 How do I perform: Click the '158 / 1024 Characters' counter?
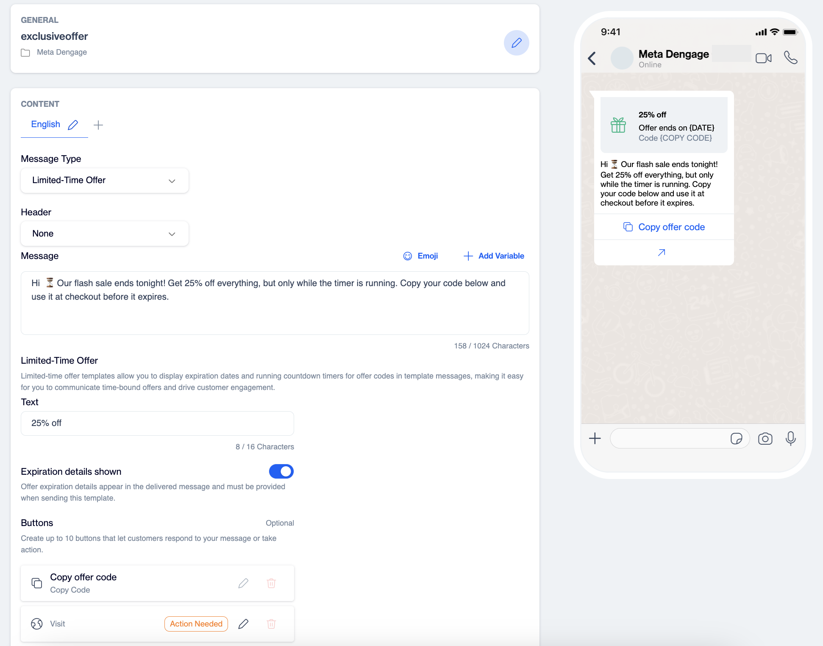pyautogui.click(x=492, y=346)
